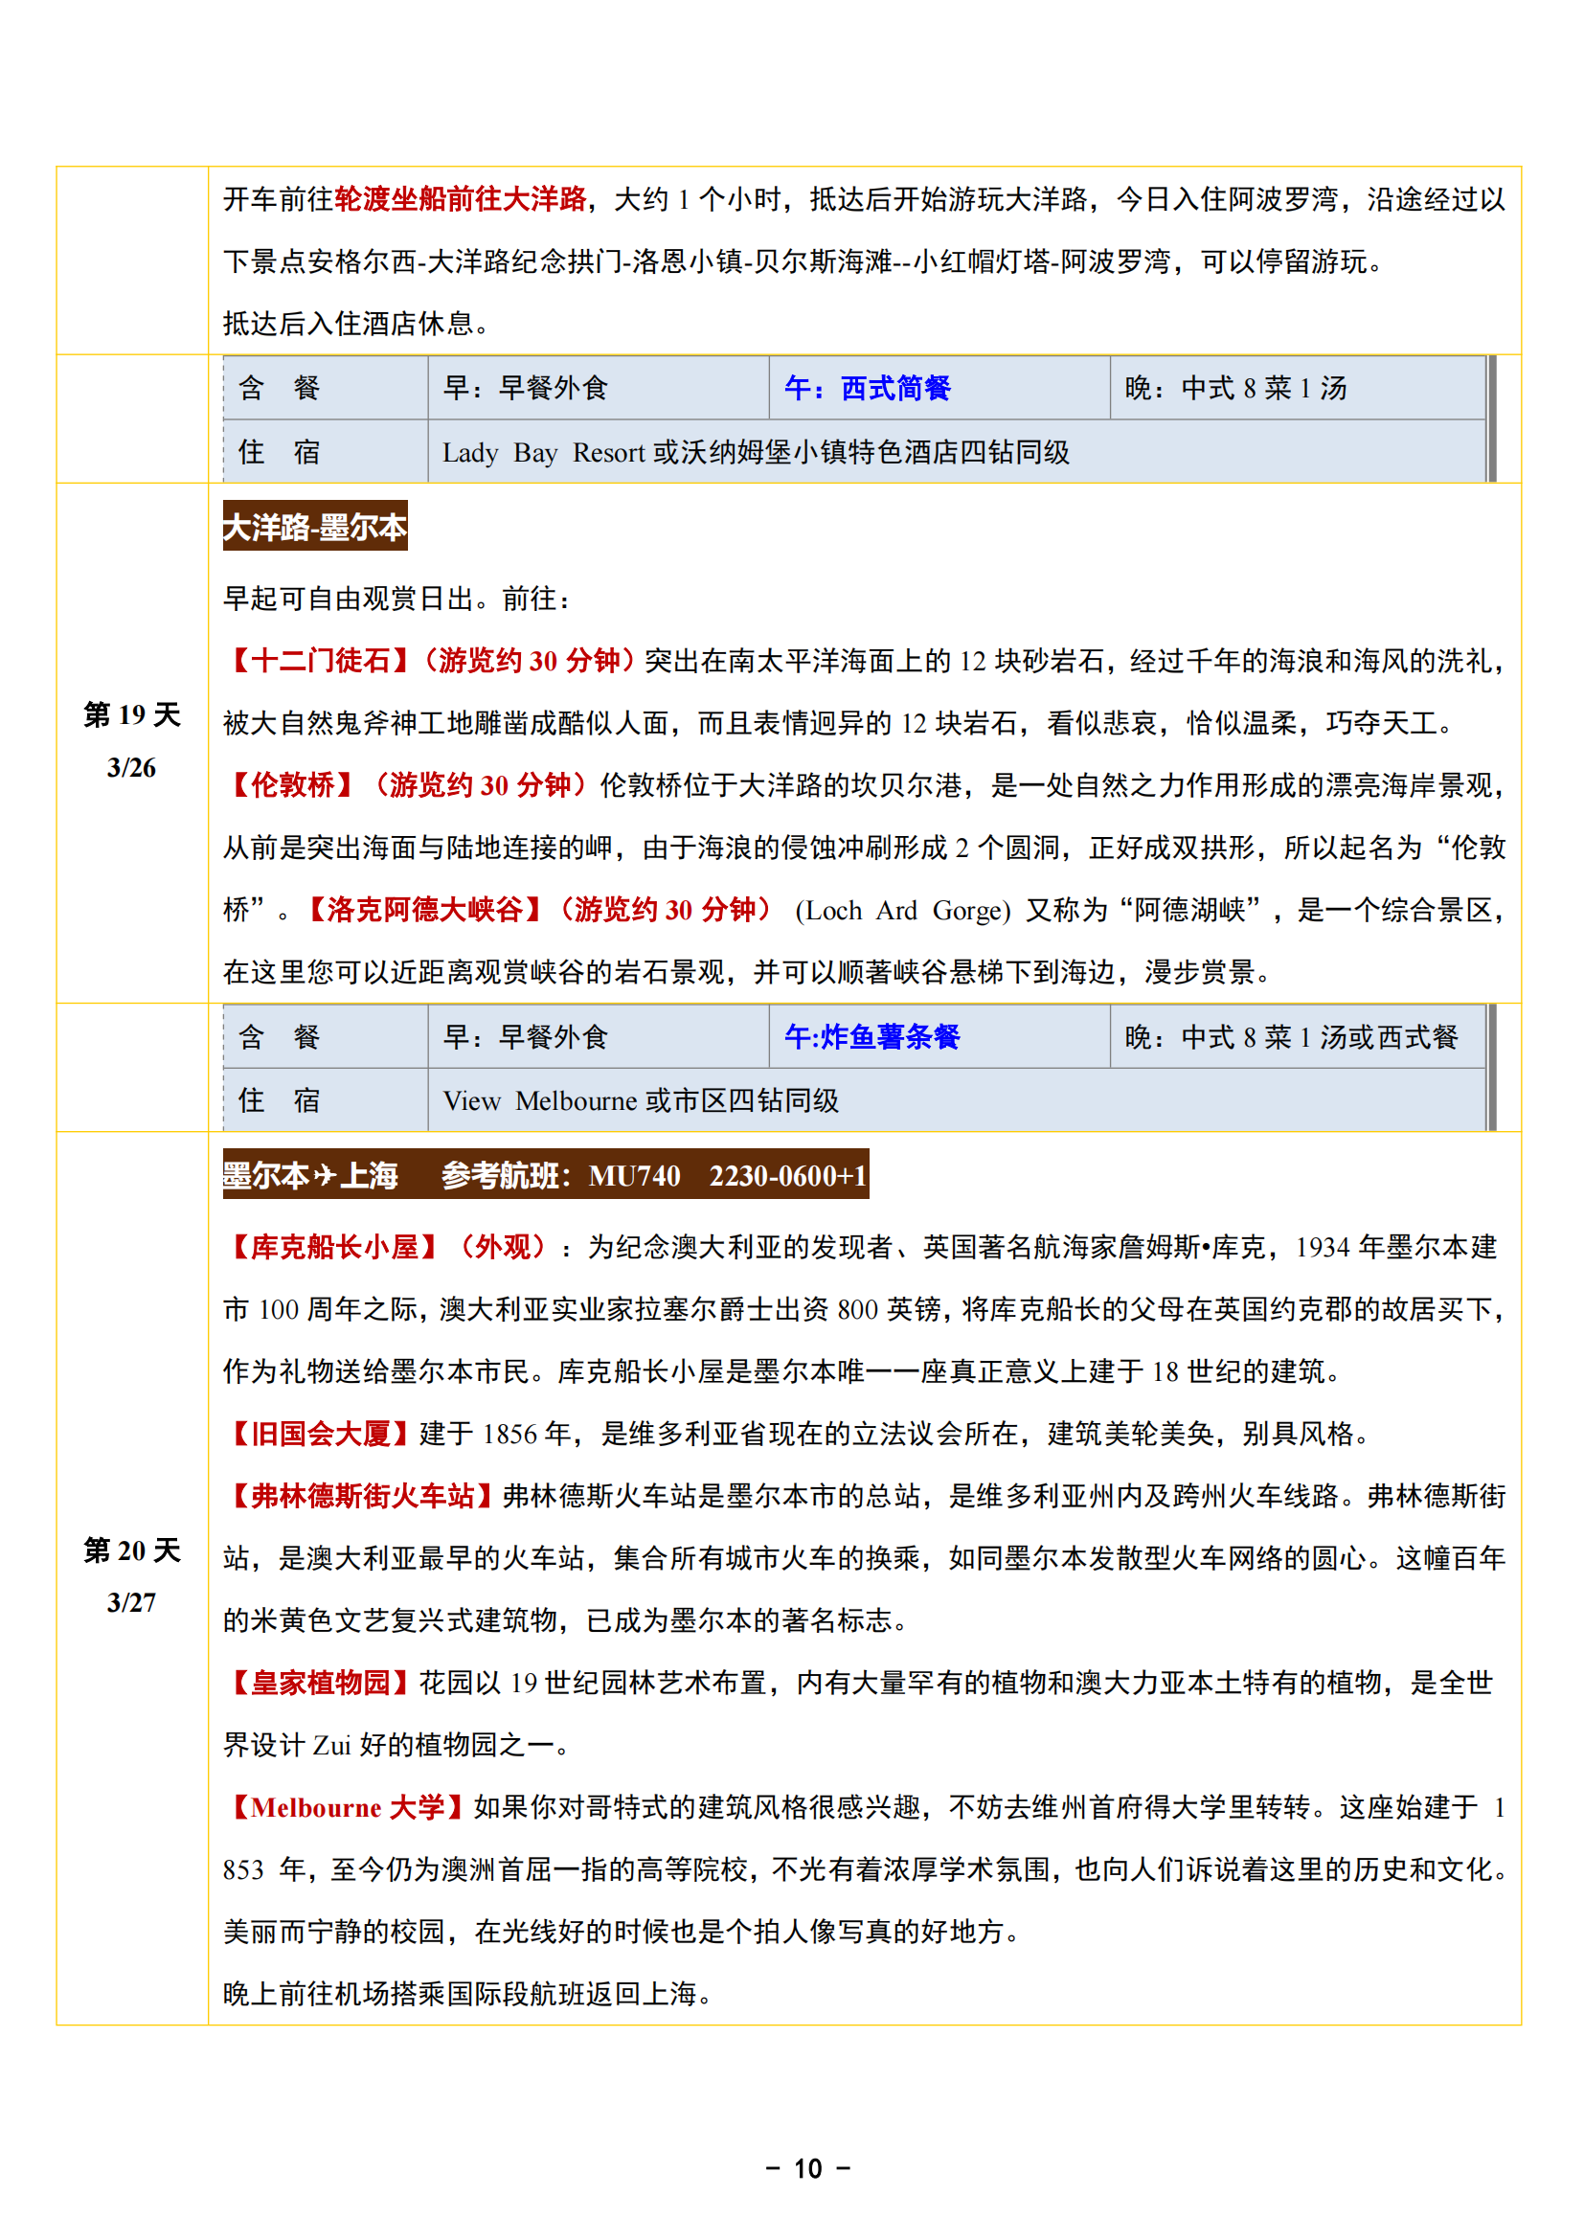Click the red 【库克船长小屋】 attraction title
The height and width of the screenshot is (2240, 1584).
pos(333,1247)
